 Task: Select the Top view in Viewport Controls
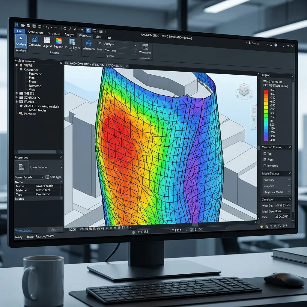pyautogui.click(x=269, y=154)
